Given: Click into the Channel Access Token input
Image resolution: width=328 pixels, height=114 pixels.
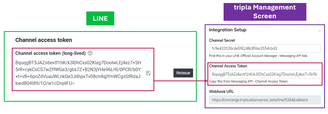Looking at the screenshot, I should point(264,74).
